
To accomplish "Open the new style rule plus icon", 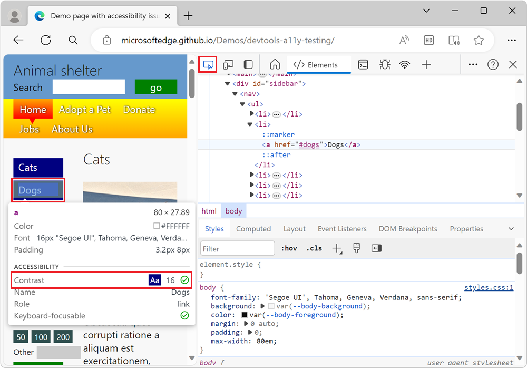I will coord(337,248).
